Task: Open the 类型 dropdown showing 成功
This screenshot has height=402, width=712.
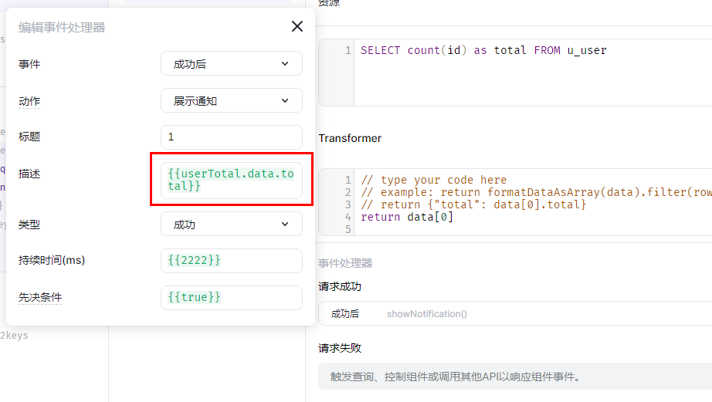Action: click(232, 224)
